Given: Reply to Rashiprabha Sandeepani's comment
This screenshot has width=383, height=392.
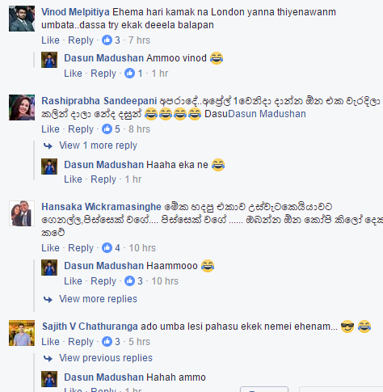Looking at the screenshot, I should tap(81, 129).
